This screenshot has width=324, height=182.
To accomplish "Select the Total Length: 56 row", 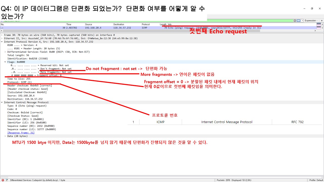I will [18, 55].
